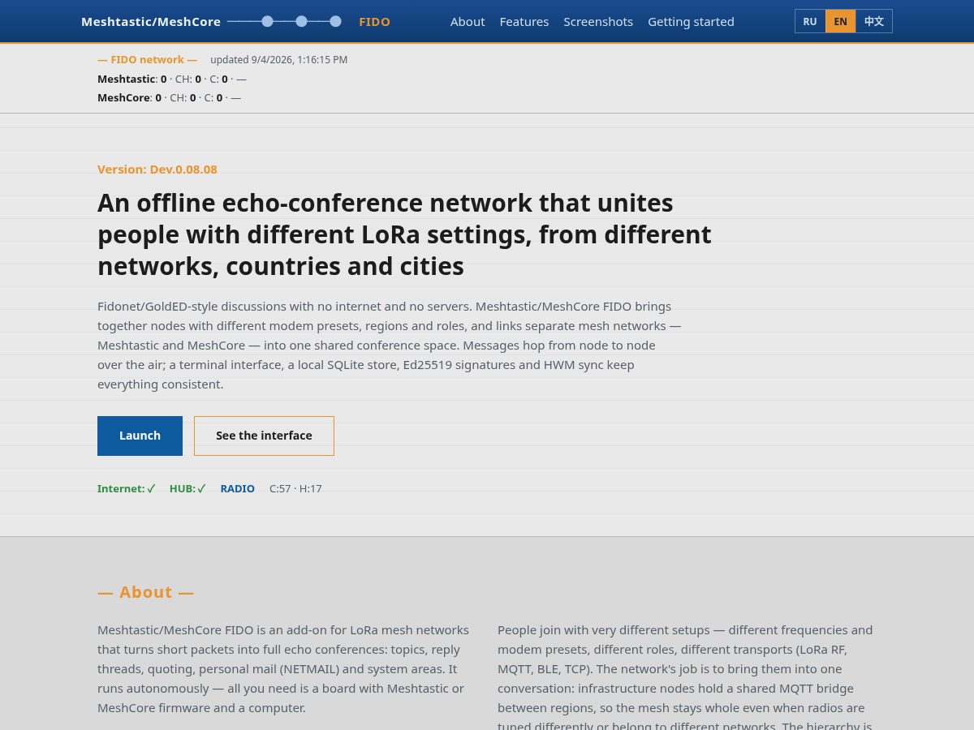
Task: Open the Getting started nav link
Action: click(x=691, y=22)
